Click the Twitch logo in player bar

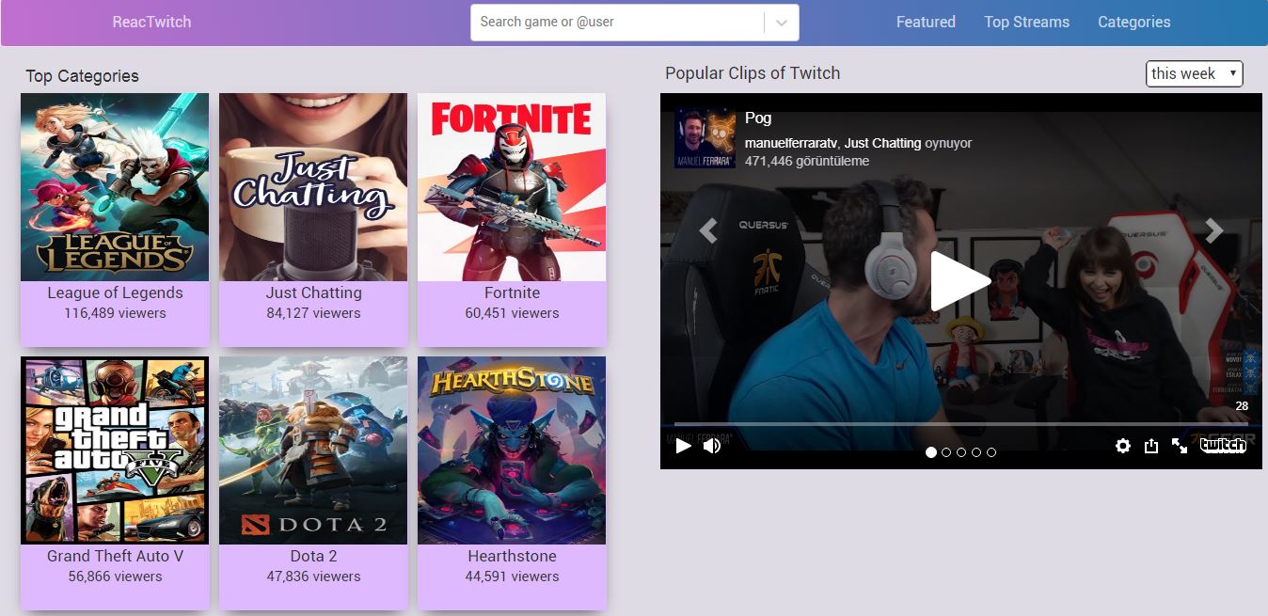pyautogui.click(x=1223, y=446)
